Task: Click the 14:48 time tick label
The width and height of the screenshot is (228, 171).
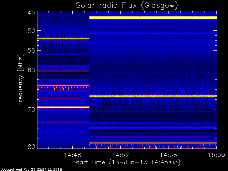Action: (72, 155)
